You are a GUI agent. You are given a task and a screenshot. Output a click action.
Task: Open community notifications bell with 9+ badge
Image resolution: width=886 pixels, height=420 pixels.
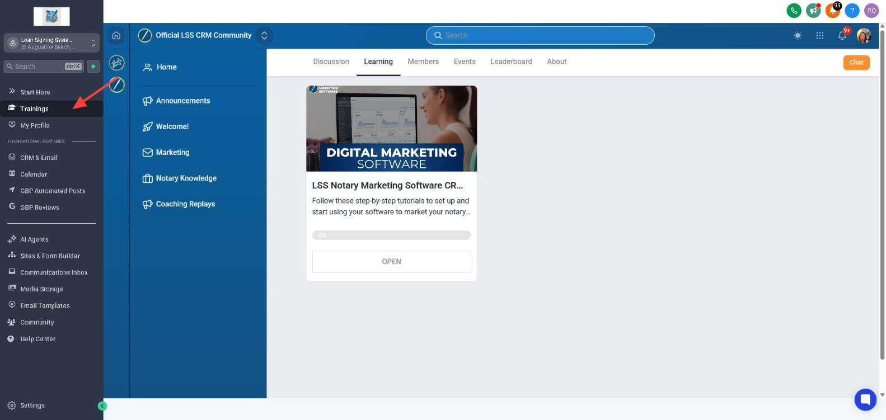click(x=842, y=35)
